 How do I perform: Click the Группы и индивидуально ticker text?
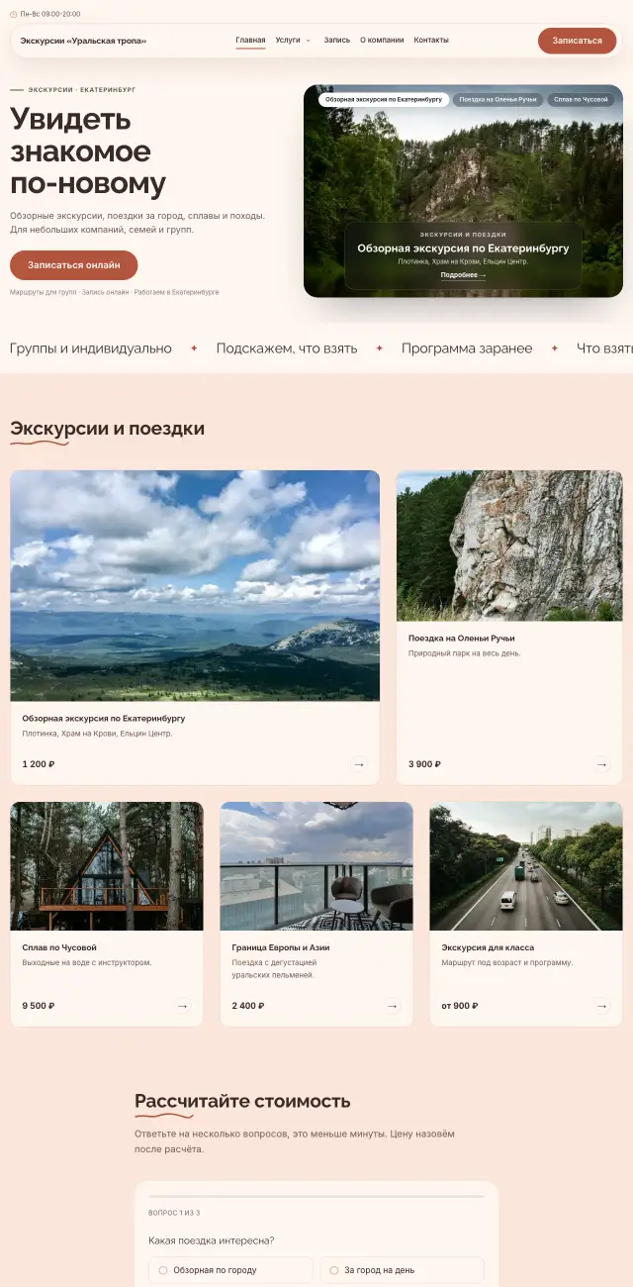click(x=91, y=348)
